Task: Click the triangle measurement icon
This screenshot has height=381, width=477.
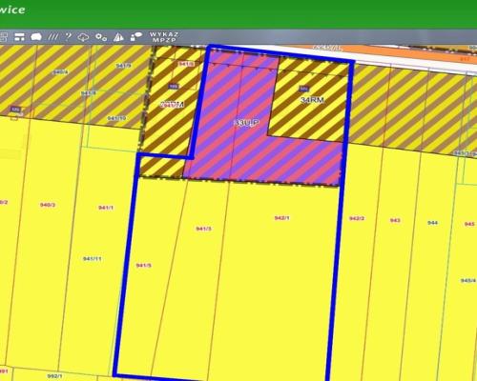Action: point(118,37)
